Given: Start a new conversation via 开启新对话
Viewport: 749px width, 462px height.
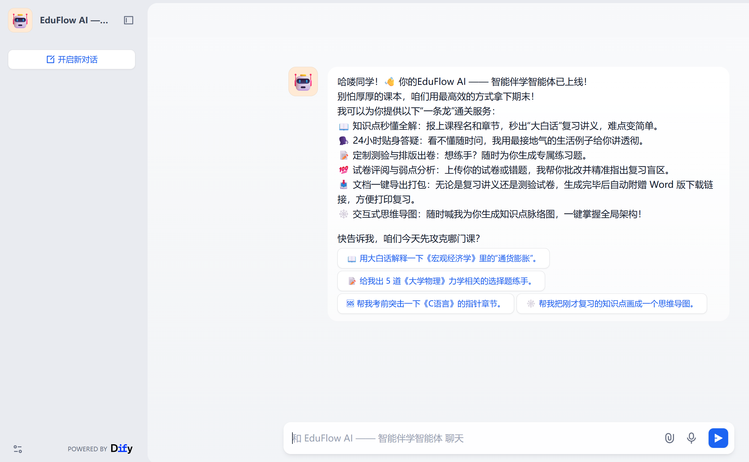Looking at the screenshot, I should click(x=71, y=59).
